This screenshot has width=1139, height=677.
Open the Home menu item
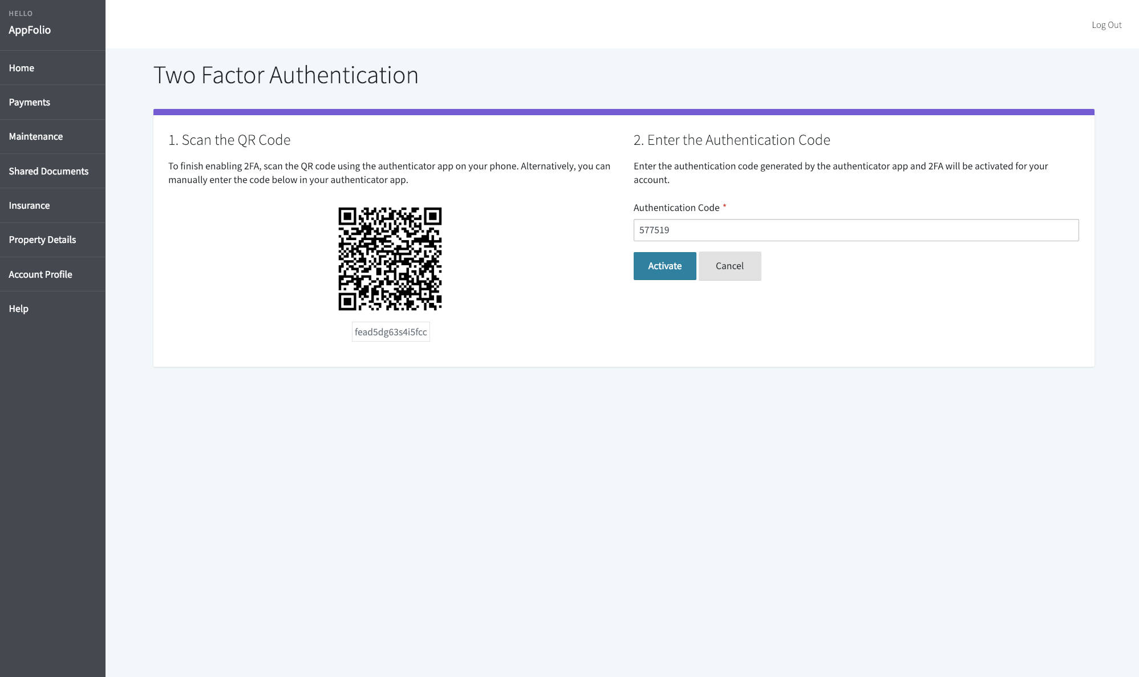22,68
